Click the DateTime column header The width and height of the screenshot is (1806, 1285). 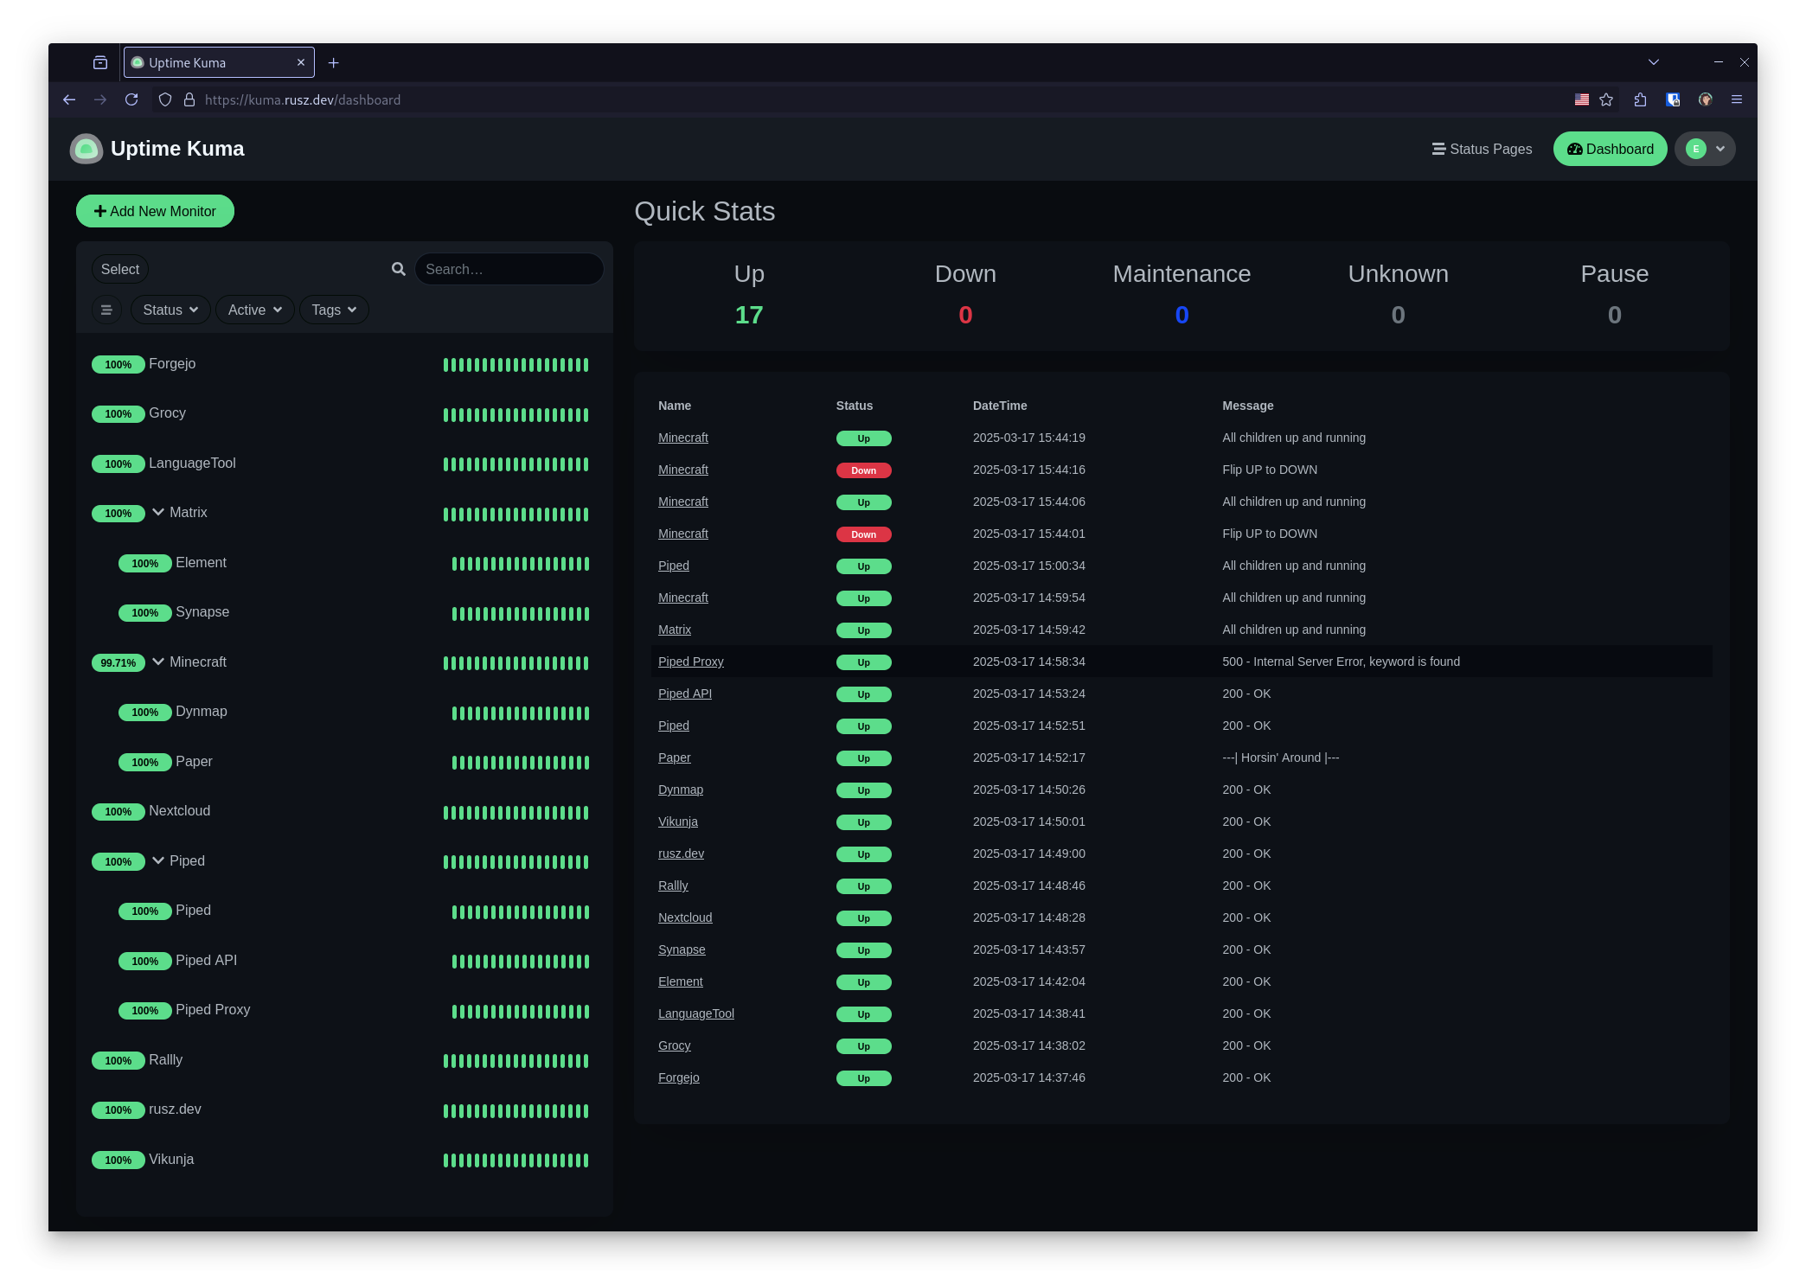click(1000, 406)
